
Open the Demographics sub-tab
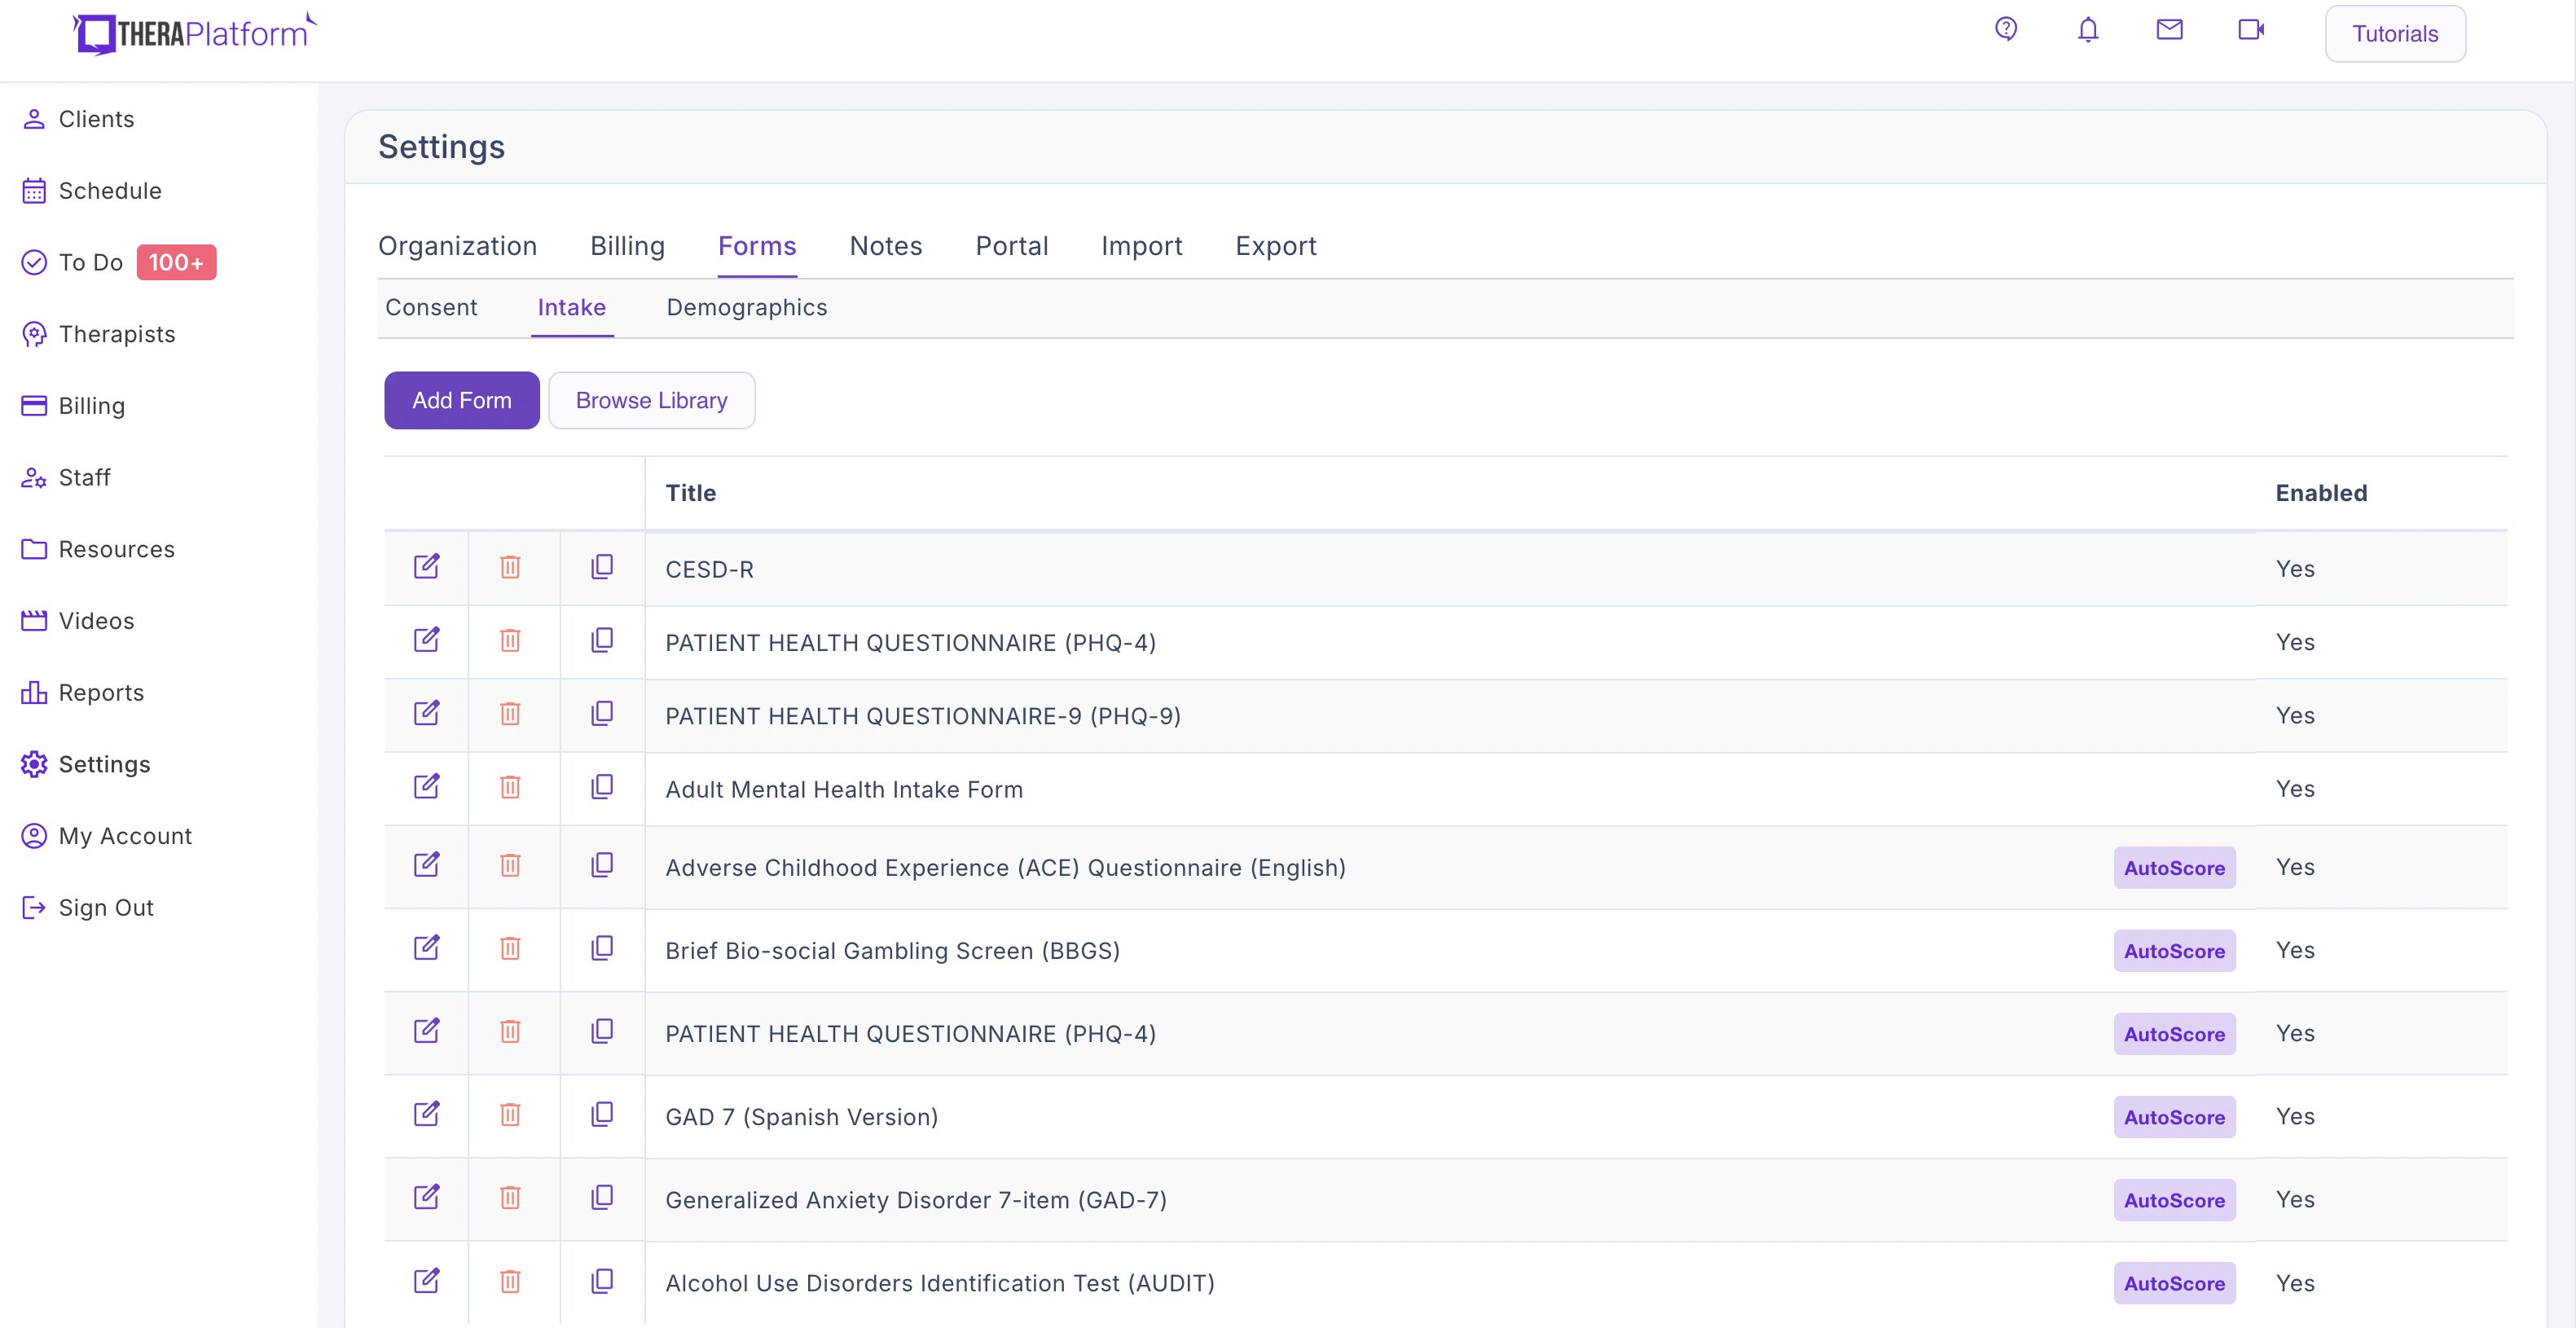[746, 308]
